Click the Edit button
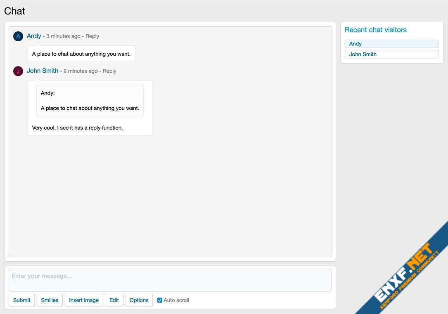The image size is (448, 314). 114,300
